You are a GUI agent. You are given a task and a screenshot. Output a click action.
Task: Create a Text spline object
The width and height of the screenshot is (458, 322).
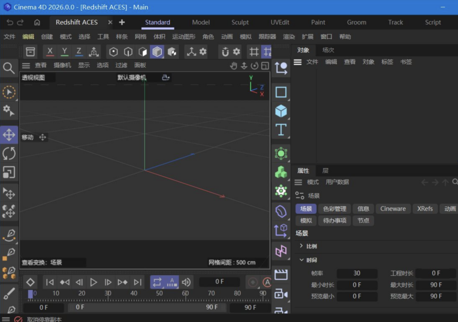coord(281,129)
